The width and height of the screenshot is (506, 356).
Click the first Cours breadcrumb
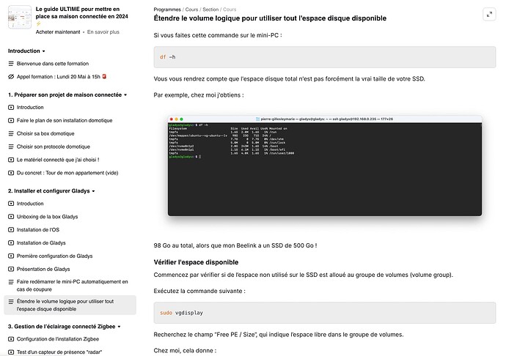point(191,10)
